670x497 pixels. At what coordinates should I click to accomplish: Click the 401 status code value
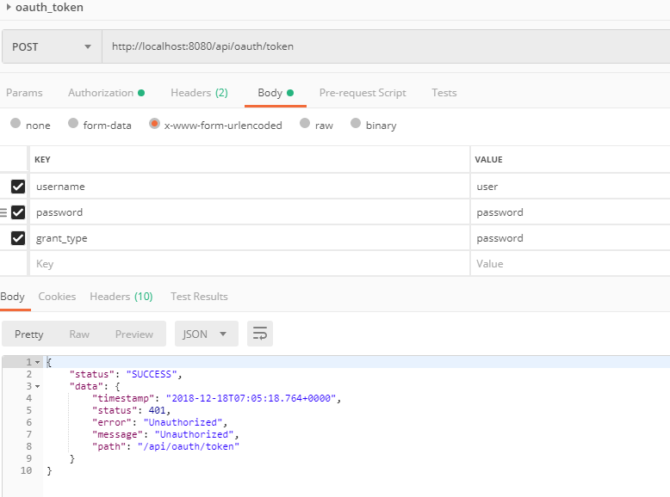[157, 410]
